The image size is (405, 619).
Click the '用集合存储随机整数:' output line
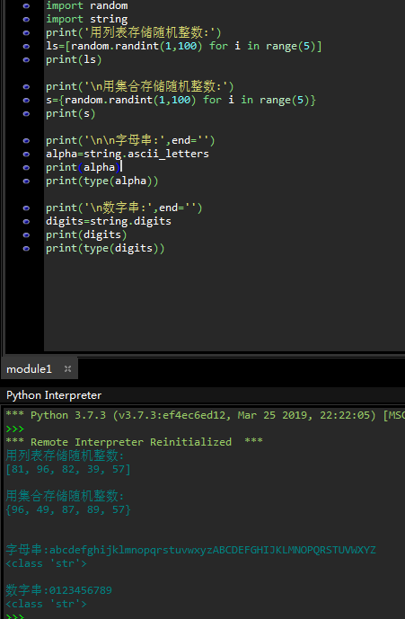pos(66,496)
